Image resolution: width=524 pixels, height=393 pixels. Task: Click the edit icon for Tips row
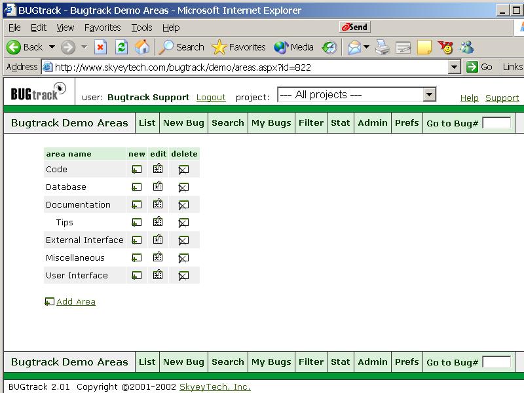pos(158,222)
